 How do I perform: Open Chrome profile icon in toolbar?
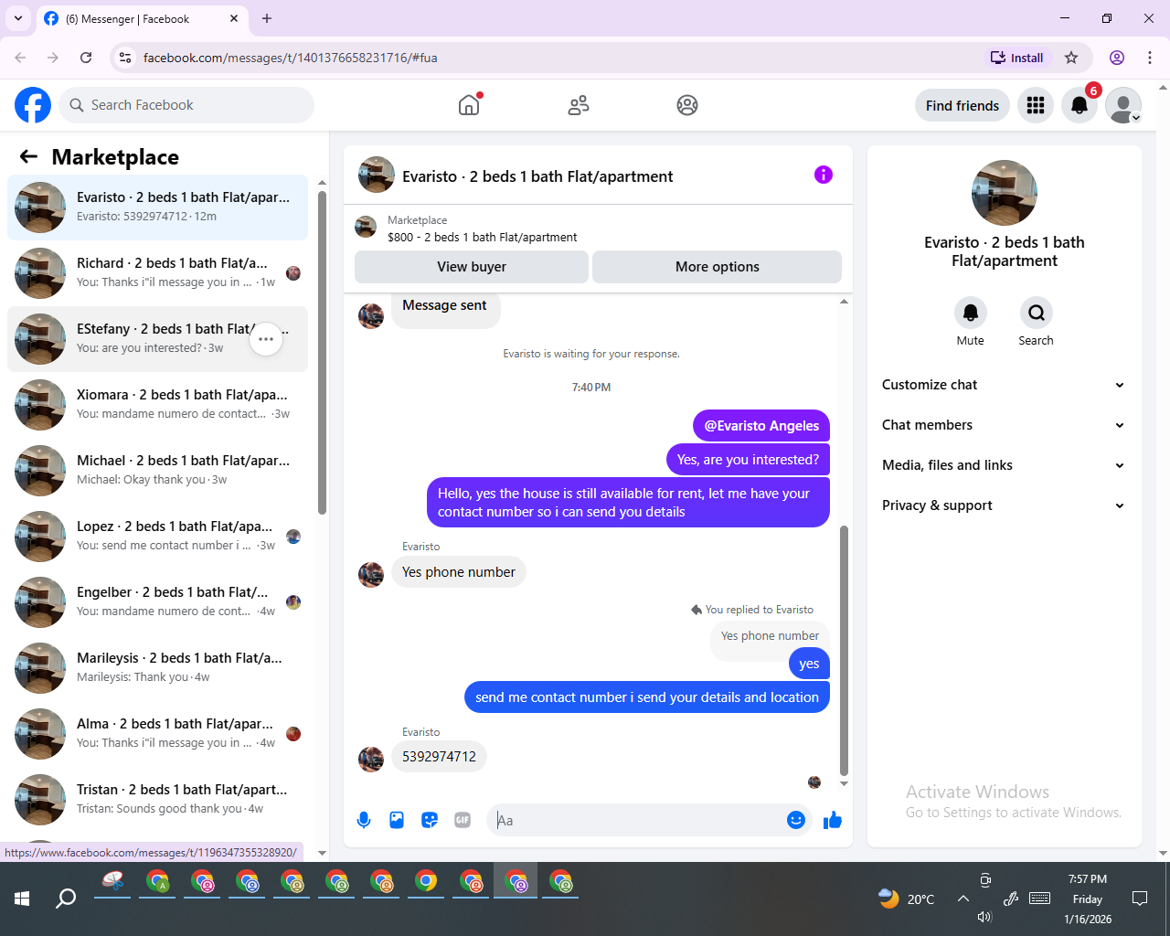coord(1117,58)
